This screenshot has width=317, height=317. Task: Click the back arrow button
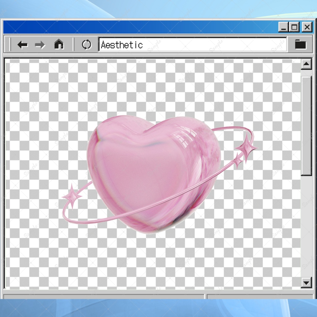pyautogui.click(x=22, y=45)
